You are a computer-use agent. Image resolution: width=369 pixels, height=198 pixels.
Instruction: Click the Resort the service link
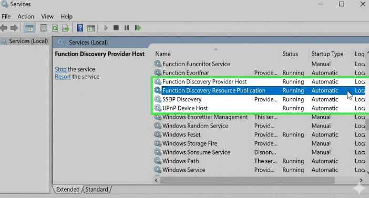tap(63, 77)
